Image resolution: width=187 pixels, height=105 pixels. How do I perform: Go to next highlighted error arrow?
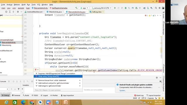tap(160, 15)
